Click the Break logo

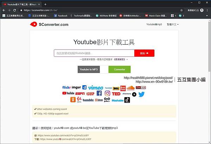90,94
